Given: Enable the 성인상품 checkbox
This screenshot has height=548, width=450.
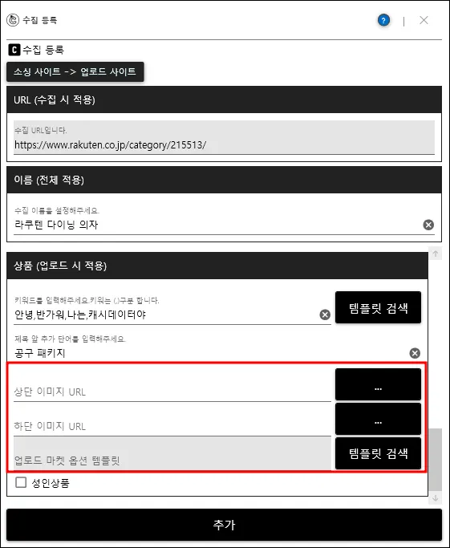Looking at the screenshot, I should (21, 482).
